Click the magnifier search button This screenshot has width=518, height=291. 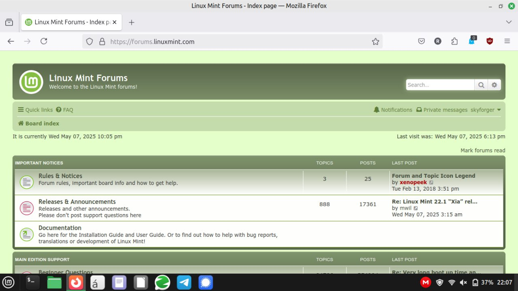point(481,85)
